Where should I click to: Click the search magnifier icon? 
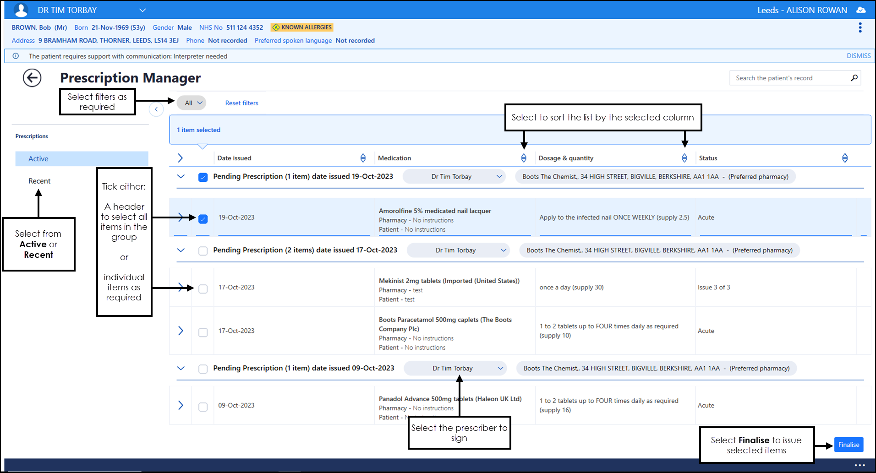(854, 78)
